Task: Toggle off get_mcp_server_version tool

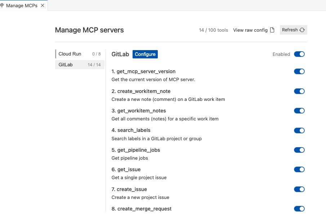Action: (299, 71)
